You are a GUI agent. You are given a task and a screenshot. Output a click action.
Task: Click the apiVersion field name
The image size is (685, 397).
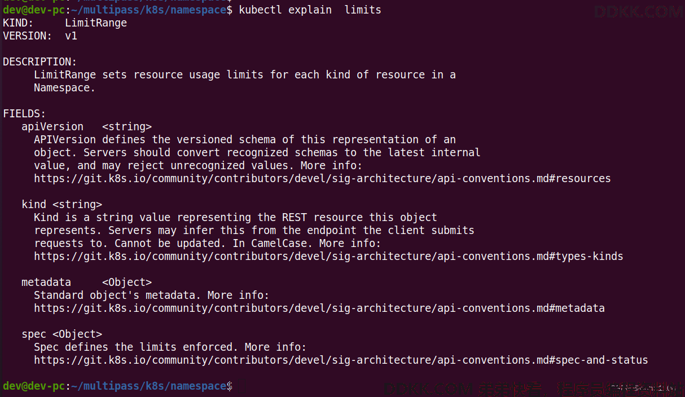pyautogui.click(x=52, y=127)
